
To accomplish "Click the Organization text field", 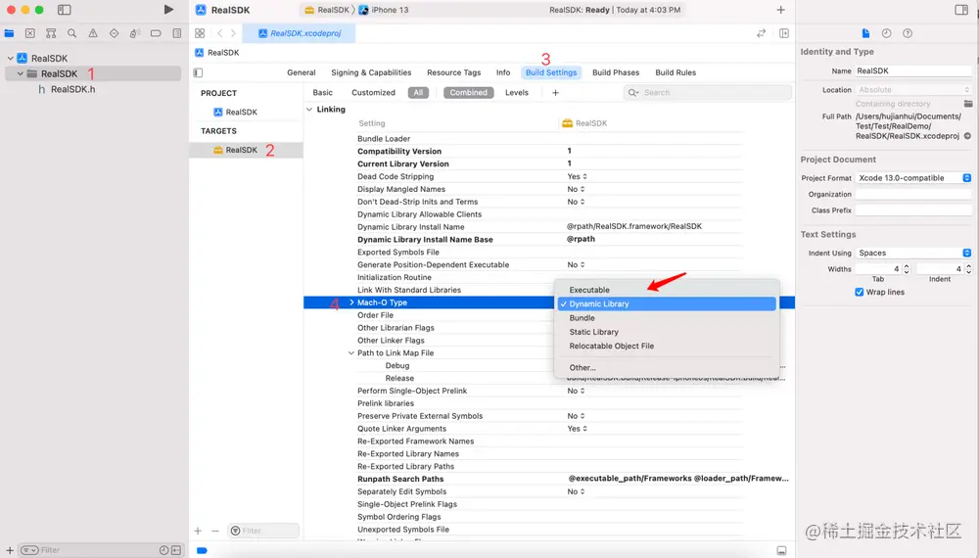I will pyautogui.click(x=913, y=194).
